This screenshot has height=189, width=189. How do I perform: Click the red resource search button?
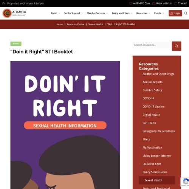177,46
